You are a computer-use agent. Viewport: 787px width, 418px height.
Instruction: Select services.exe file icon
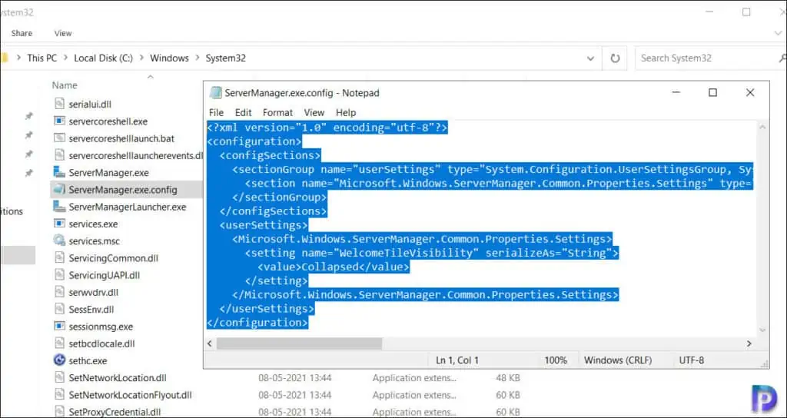tap(60, 224)
